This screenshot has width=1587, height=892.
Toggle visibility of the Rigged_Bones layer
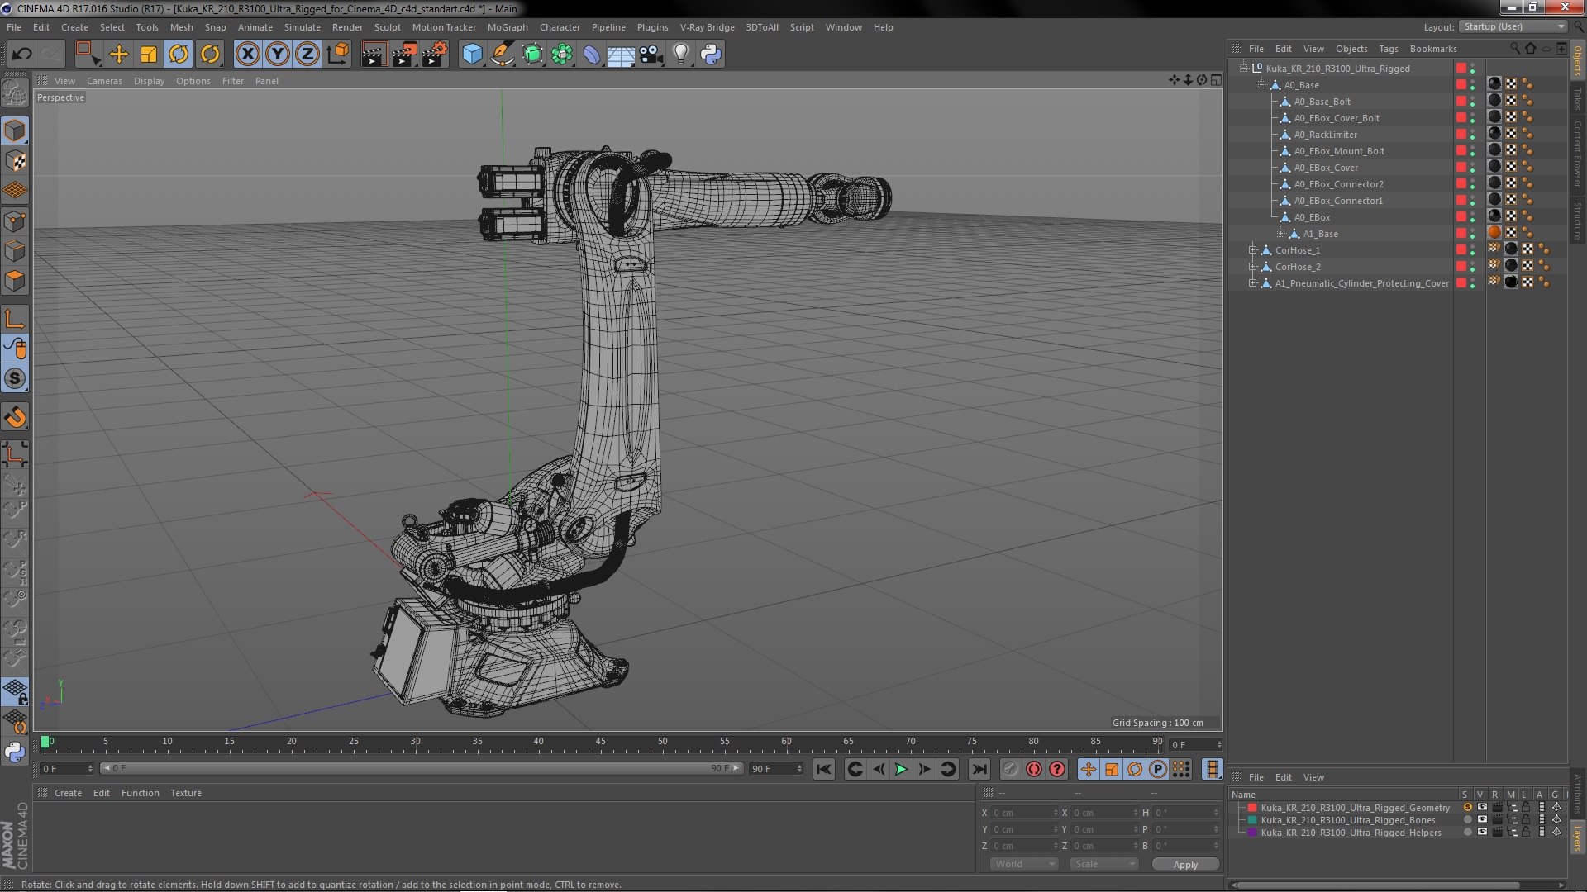1482,820
